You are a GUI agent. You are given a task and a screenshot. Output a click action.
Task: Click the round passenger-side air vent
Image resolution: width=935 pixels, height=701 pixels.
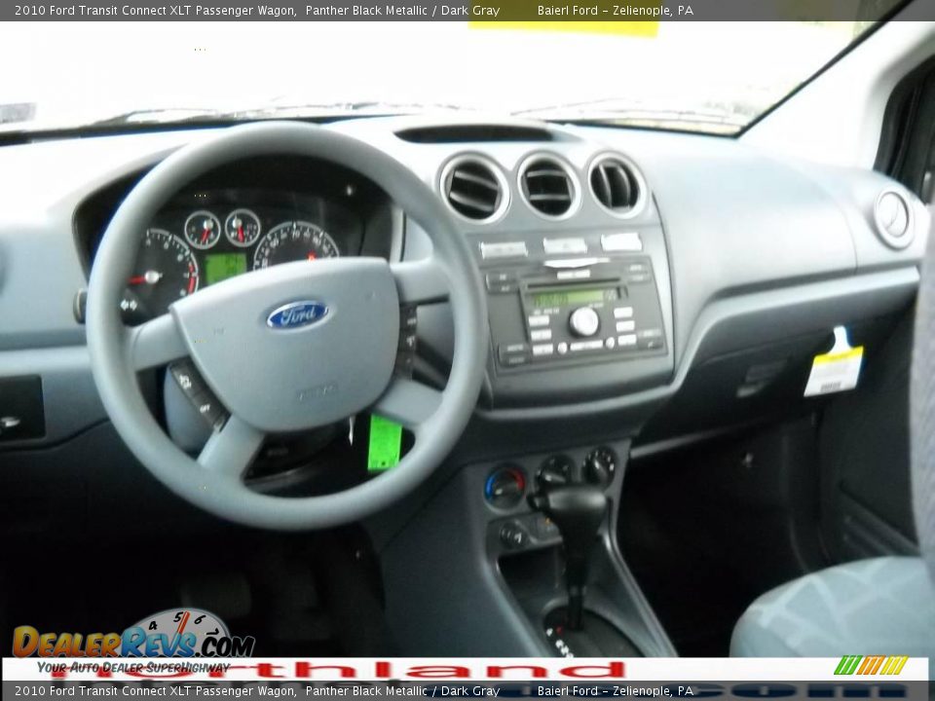click(x=893, y=219)
